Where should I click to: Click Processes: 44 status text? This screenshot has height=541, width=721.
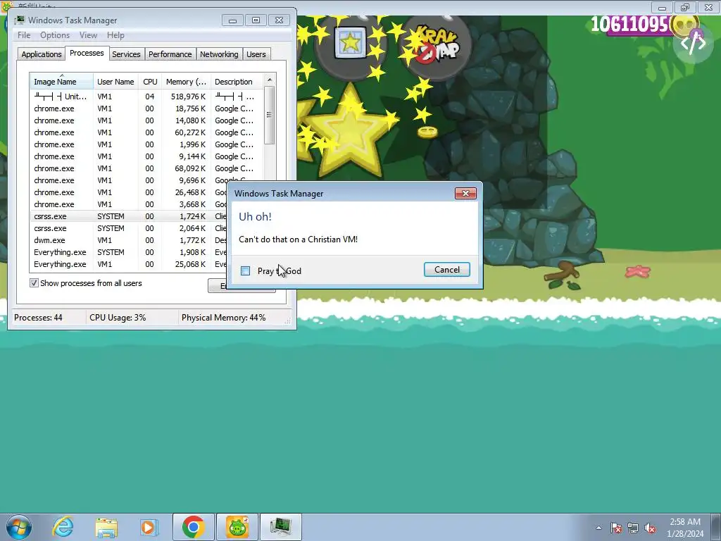tap(38, 318)
